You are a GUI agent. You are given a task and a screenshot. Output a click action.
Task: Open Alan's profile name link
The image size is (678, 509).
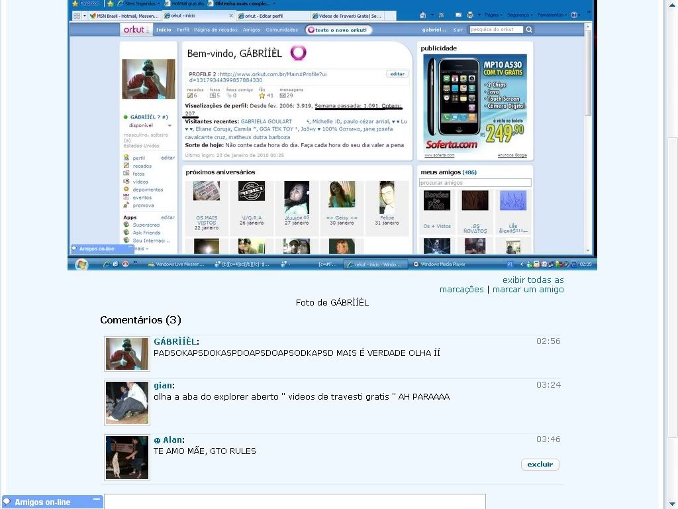169,440
